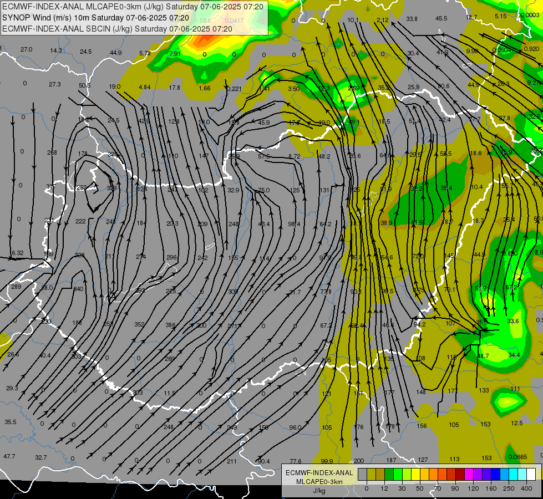Click the map value '77.6'
Screen dimensions: 543x499
pos(296,461)
